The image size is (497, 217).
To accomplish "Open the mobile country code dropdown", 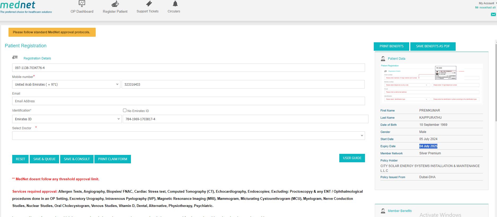I will click(66, 84).
